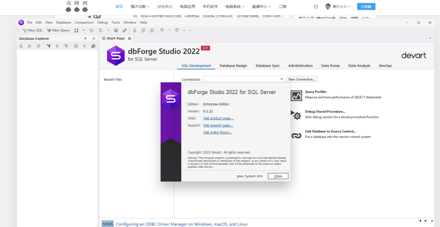Image resolution: width=440 pixels, height=227 pixels.
Task: Click the Open File folder icon
Action: coord(101,31)
